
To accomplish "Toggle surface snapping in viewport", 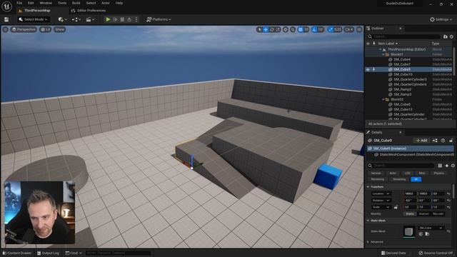I will click(293, 29).
